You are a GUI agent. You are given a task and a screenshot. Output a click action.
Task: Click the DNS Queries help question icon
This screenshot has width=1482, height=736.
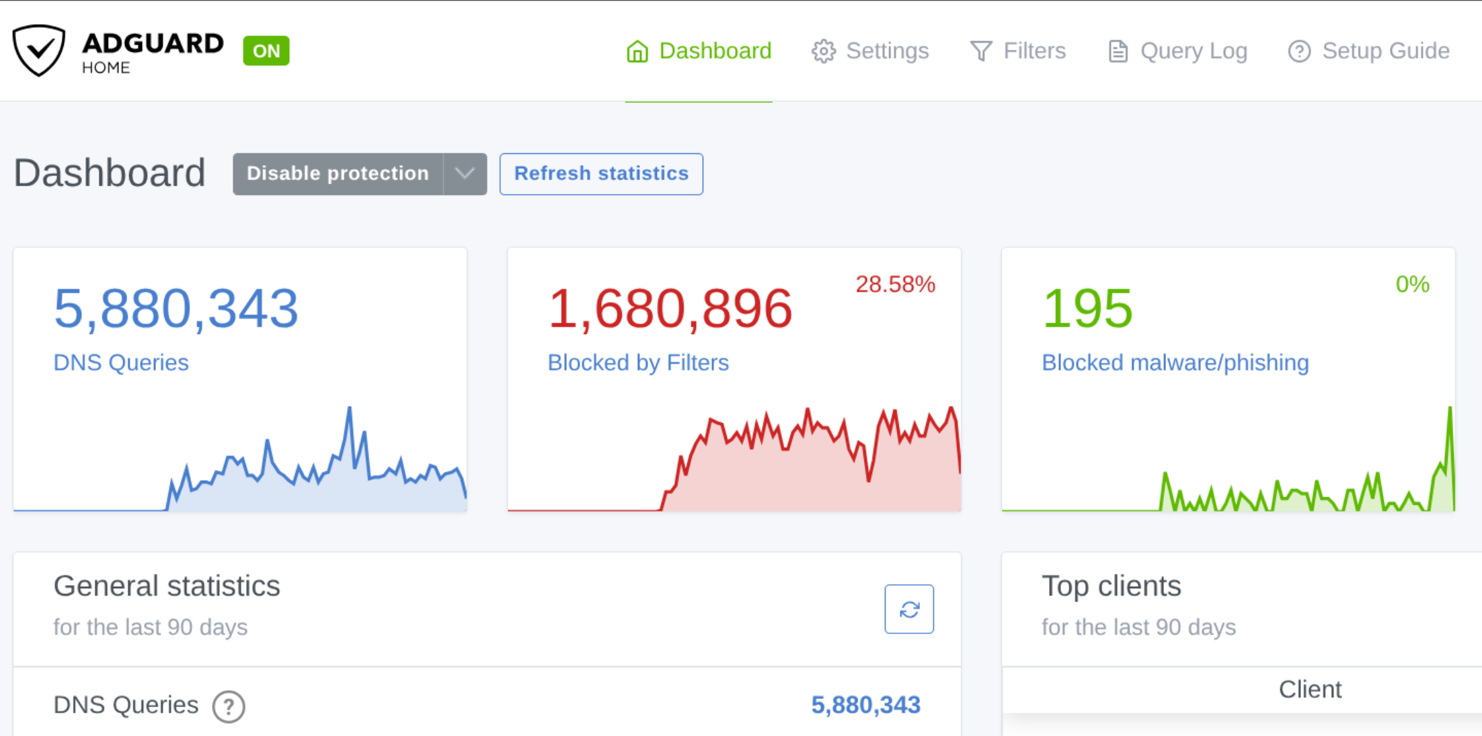(x=229, y=706)
